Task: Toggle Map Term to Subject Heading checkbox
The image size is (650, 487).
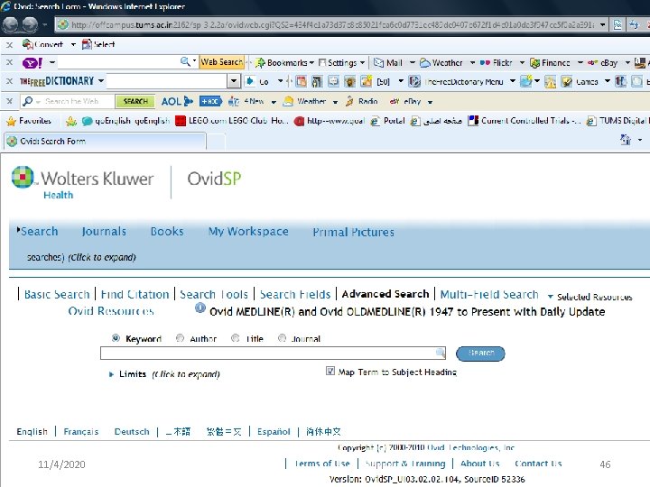Action: pos(330,371)
